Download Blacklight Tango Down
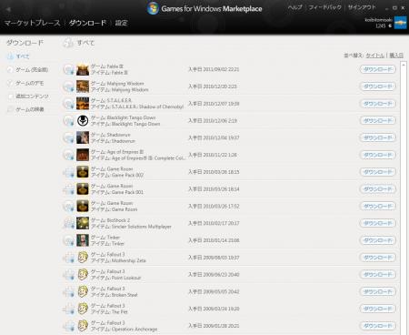 [x=378, y=121]
